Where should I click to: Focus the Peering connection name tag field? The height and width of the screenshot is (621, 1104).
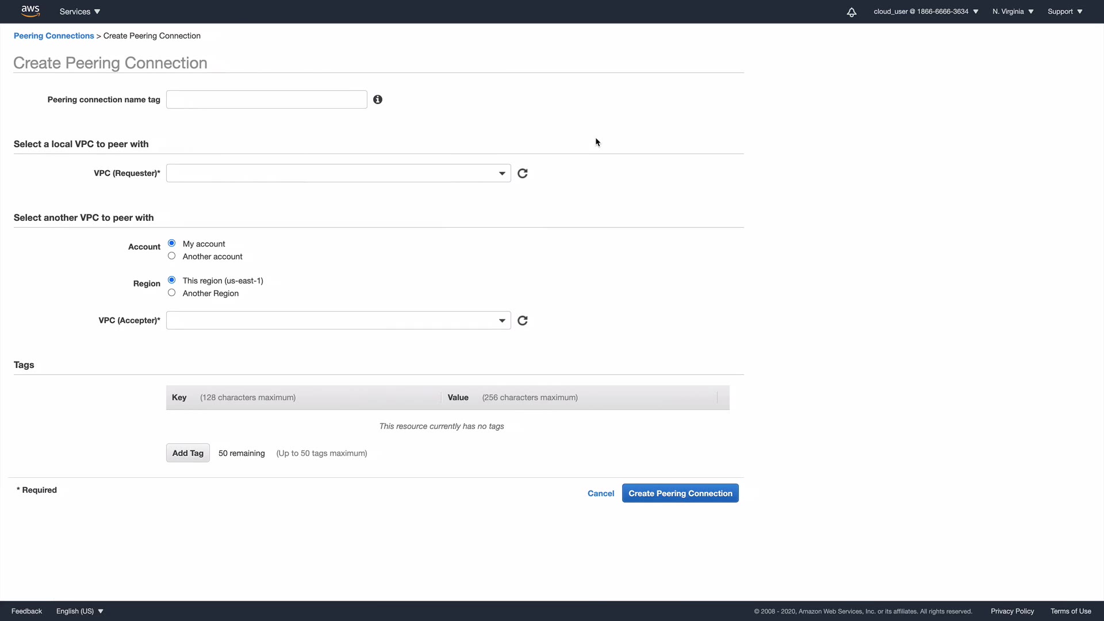pos(266,99)
